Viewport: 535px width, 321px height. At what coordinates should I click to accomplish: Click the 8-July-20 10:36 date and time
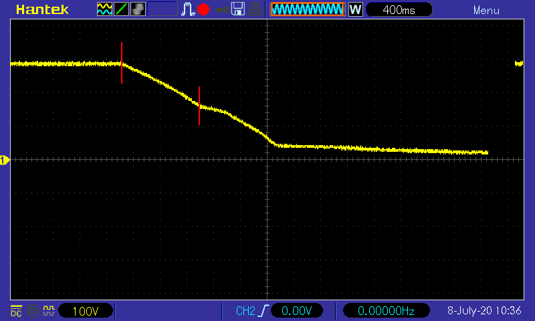click(x=484, y=310)
